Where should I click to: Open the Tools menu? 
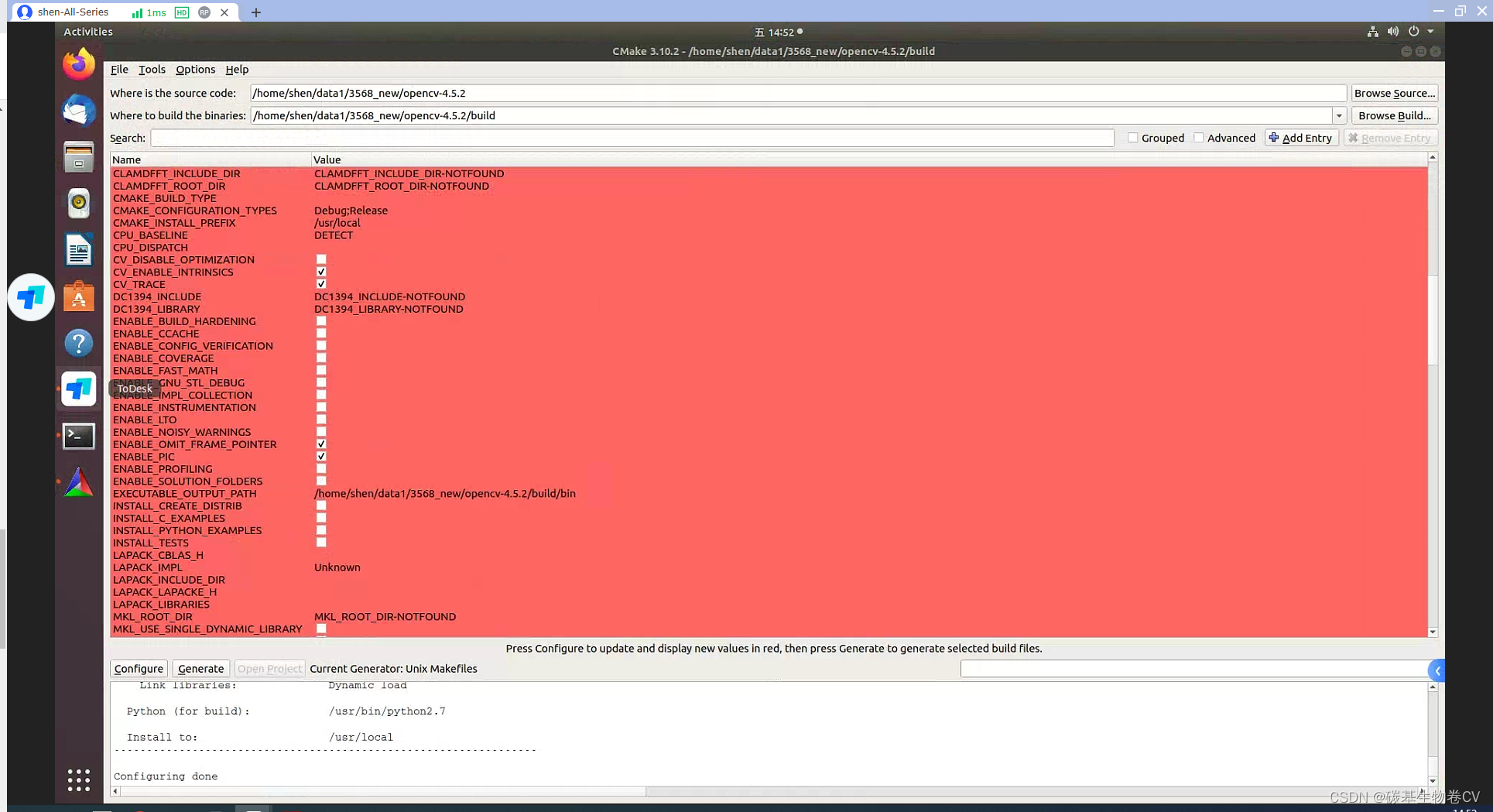coord(151,69)
